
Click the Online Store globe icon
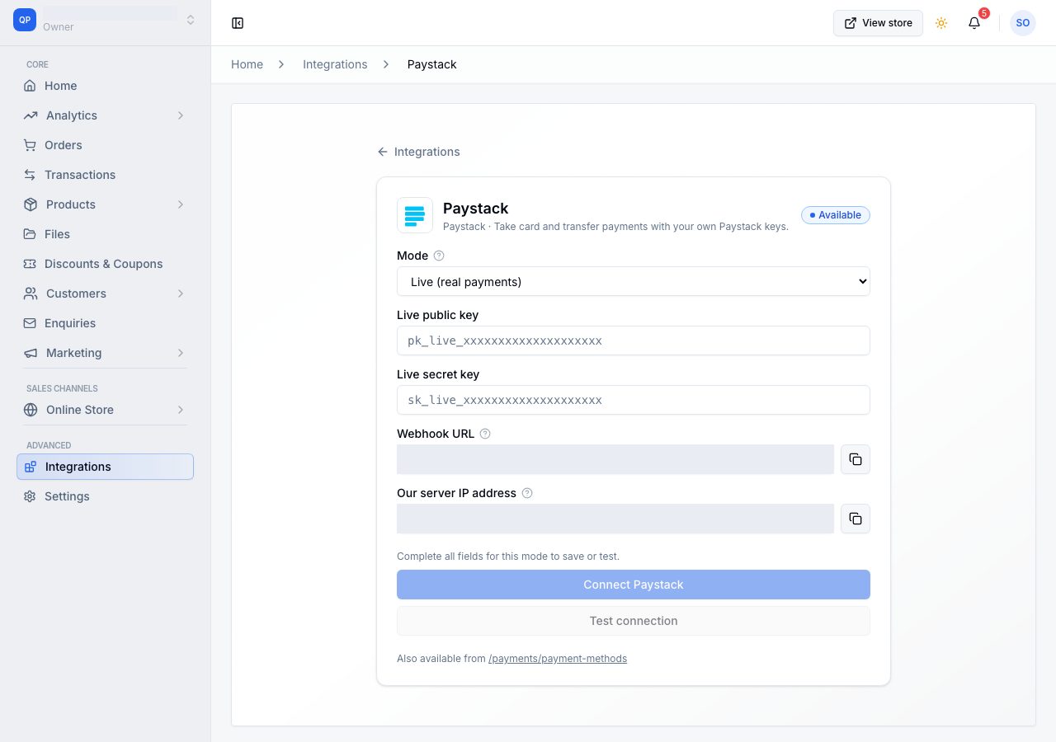[x=31, y=410]
